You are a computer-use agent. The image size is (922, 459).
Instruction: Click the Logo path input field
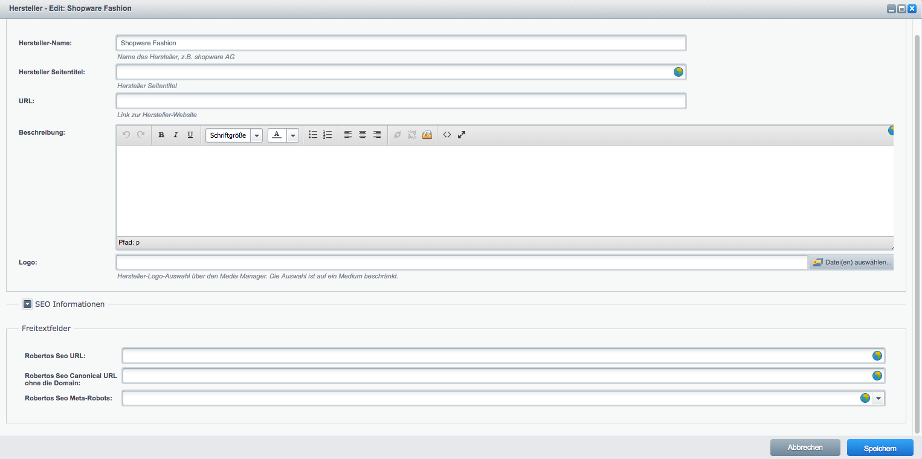462,262
